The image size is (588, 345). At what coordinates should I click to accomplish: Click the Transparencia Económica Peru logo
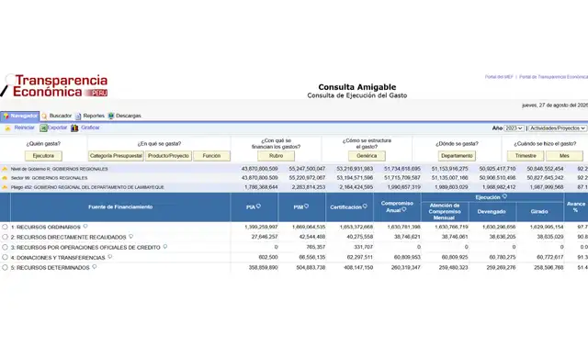pos(54,85)
